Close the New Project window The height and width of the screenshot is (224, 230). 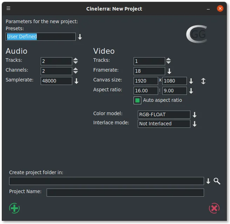220,8
